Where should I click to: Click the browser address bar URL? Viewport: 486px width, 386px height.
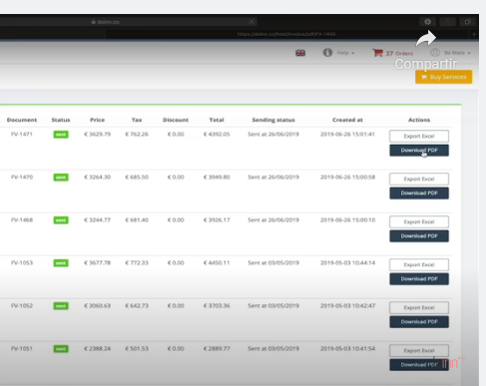click(286, 34)
